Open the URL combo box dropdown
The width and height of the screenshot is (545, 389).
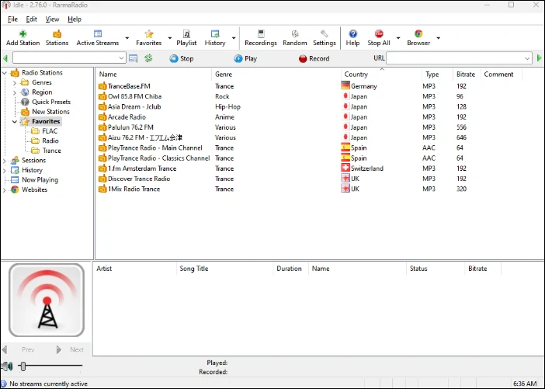(527, 58)
